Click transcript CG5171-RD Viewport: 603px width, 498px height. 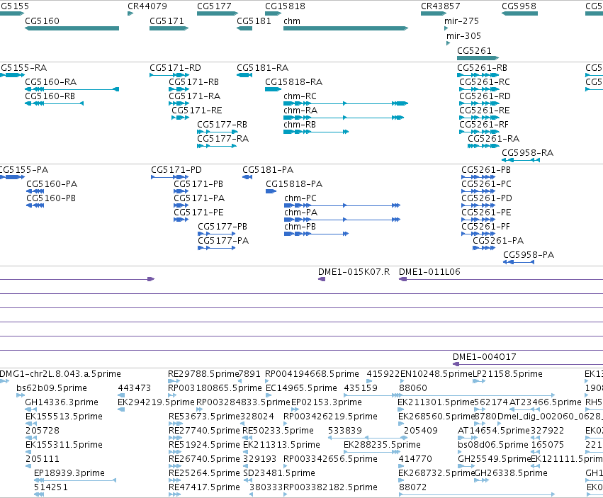click(x=169, y=75)
